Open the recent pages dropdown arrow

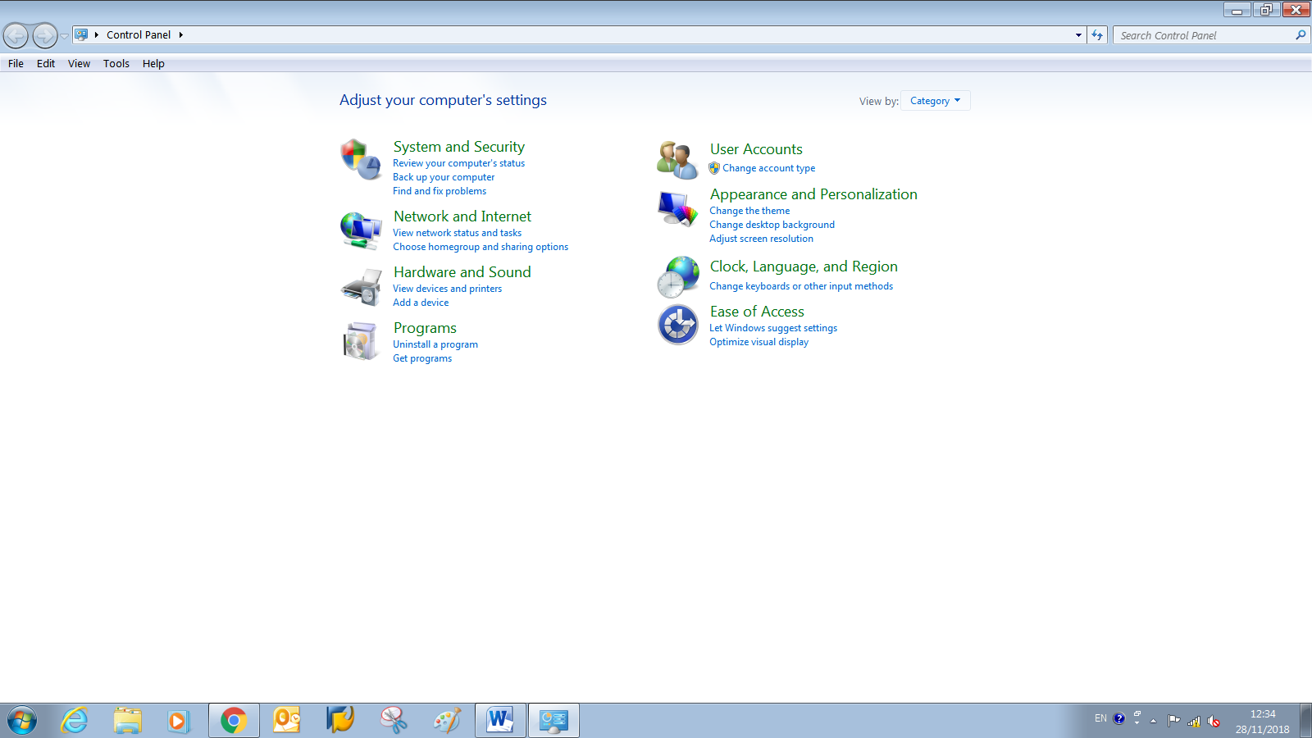click(x=64, y=36)
